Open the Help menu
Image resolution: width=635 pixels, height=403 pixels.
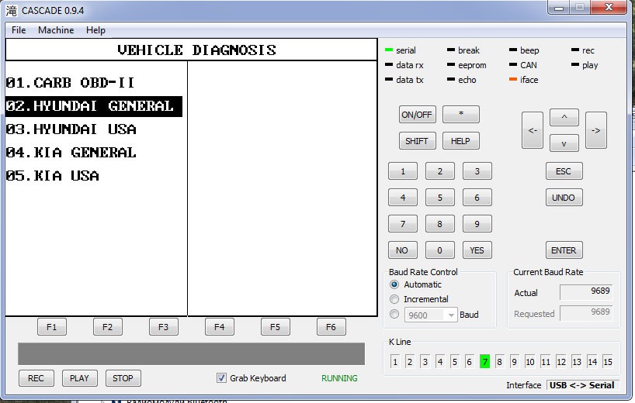pyautogui.click(x=95, y=30)
